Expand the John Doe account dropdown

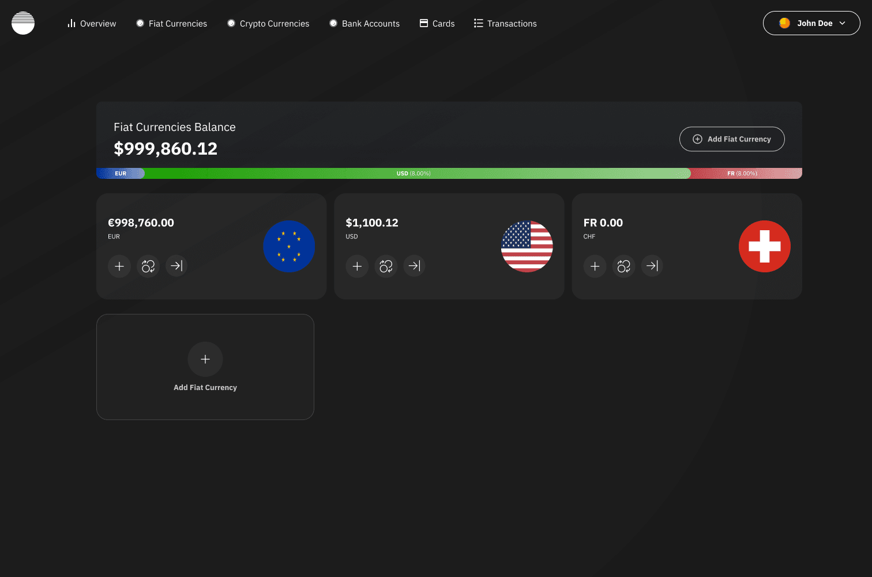811,23
